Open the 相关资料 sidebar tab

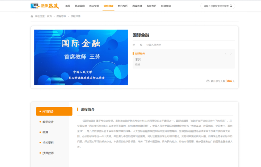[48, 143]
